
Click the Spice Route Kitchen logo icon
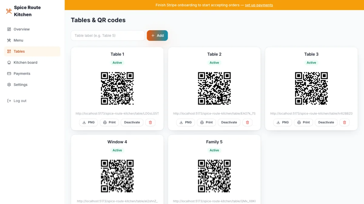click(x=9, y=11)
